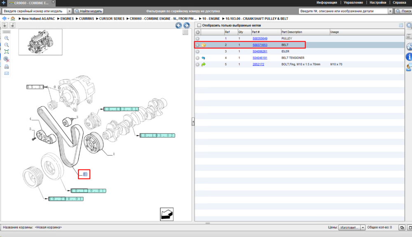Click the next page icon above the diagram
Viewport: 412px width, 237px height.
point(12,25)
